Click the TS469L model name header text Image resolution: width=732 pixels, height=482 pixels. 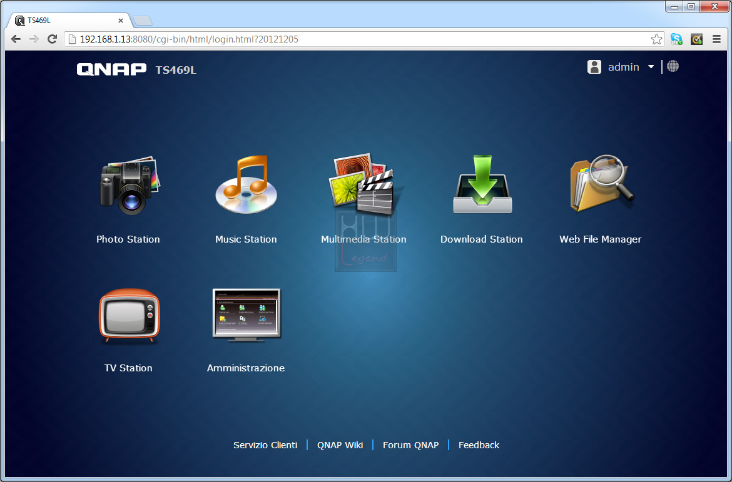pyautogui.click(x=176, y=70)
